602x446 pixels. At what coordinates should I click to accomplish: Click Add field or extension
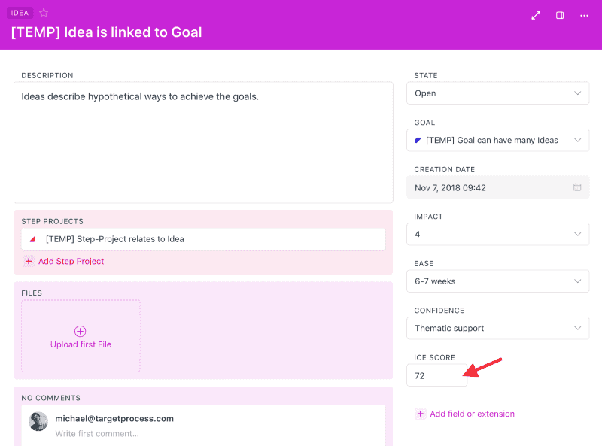coord(472,414)
